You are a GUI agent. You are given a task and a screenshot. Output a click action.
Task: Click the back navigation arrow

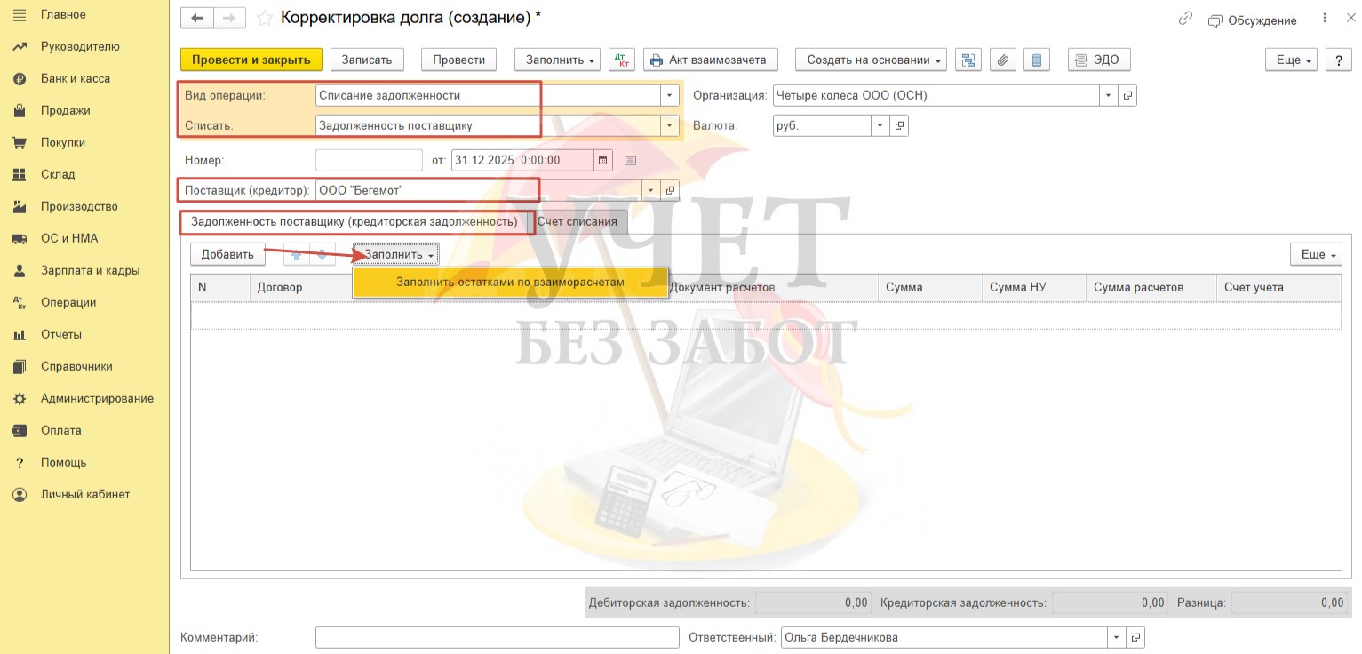[197, 19]
